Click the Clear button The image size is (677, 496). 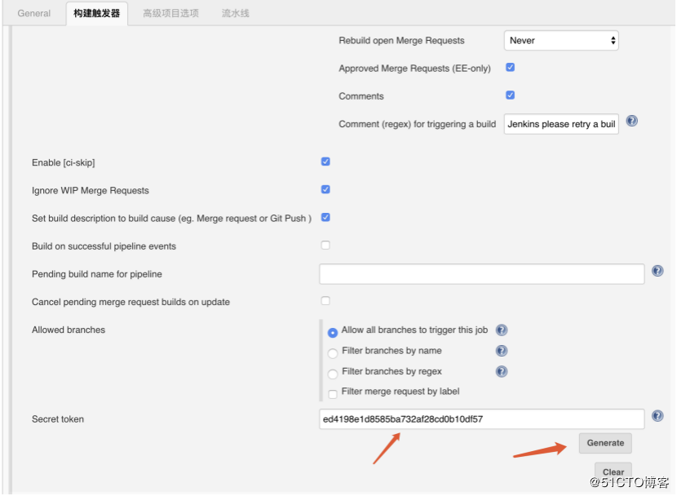point(613,472)
